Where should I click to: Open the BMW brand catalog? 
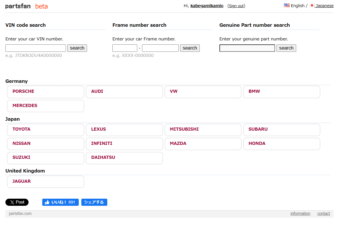coord(282,92)
